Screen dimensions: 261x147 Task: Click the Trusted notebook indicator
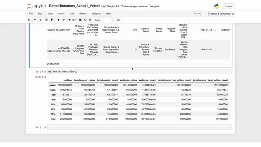coord(197,13)
